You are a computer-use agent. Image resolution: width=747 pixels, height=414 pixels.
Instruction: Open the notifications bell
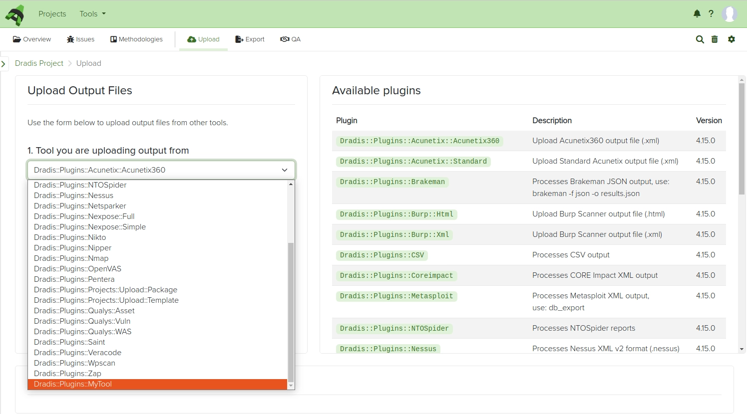tap(697, 14)
